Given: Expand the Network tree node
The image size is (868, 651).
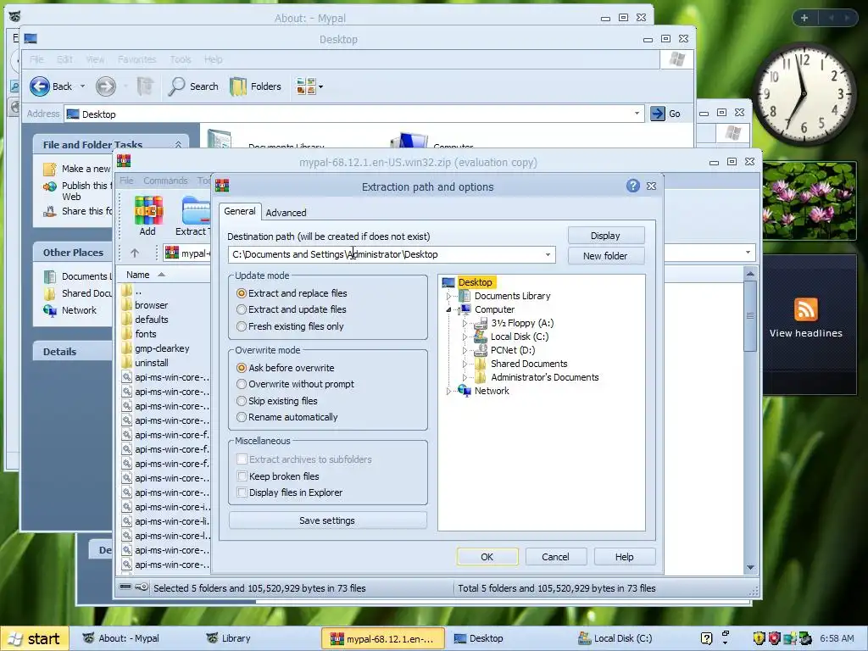Looking at the screenshot, I should point(449,391).
